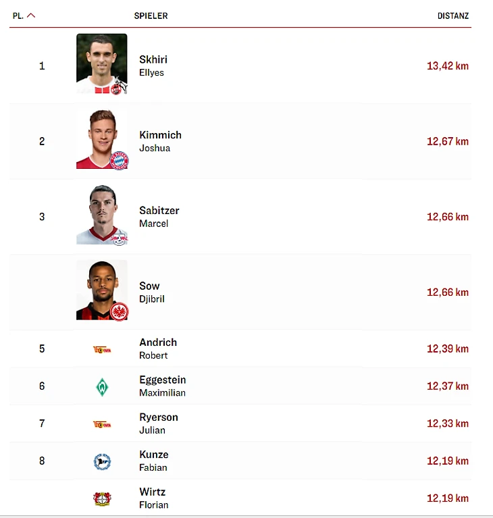Click Union Berlin logo beside Andrich
Screen dimensions: 493x518
(102, 349)
